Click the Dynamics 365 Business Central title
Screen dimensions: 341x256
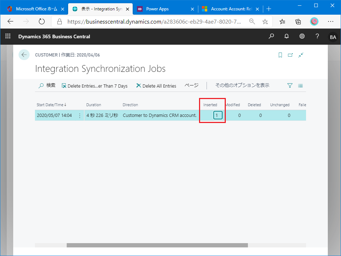[x=54, y=36]
